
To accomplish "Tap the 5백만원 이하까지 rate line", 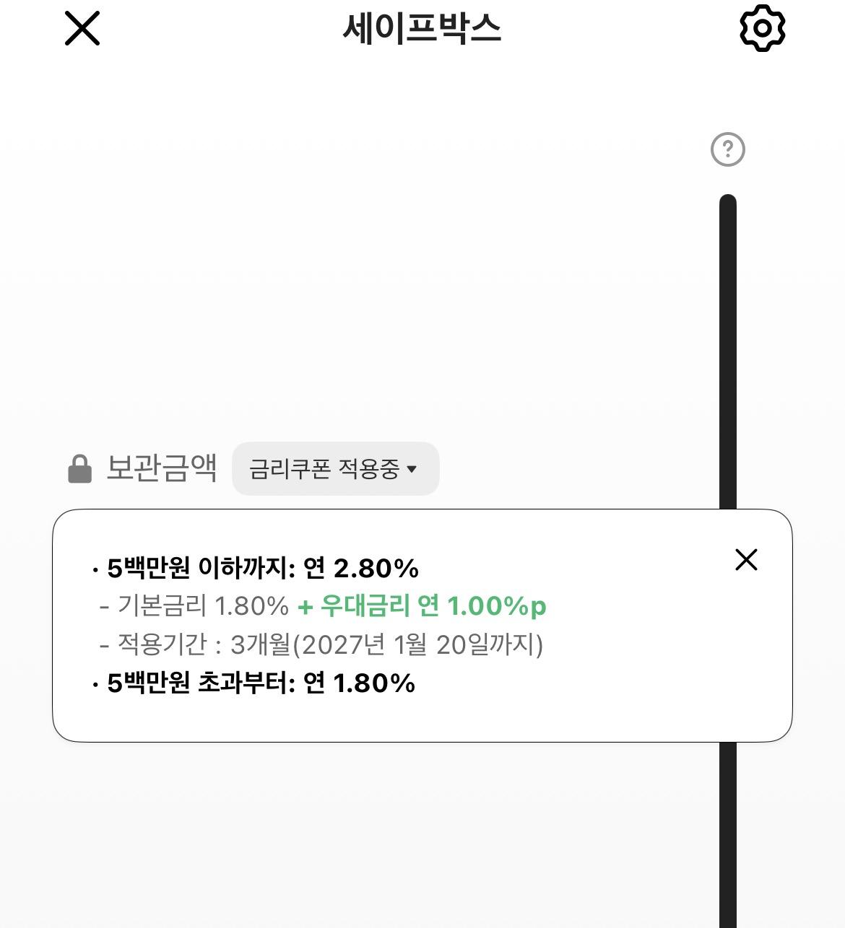I will tap(255, 569).
